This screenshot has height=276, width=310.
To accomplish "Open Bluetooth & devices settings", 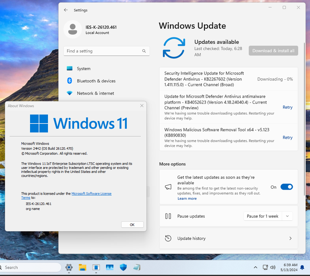I will point(96,81).
